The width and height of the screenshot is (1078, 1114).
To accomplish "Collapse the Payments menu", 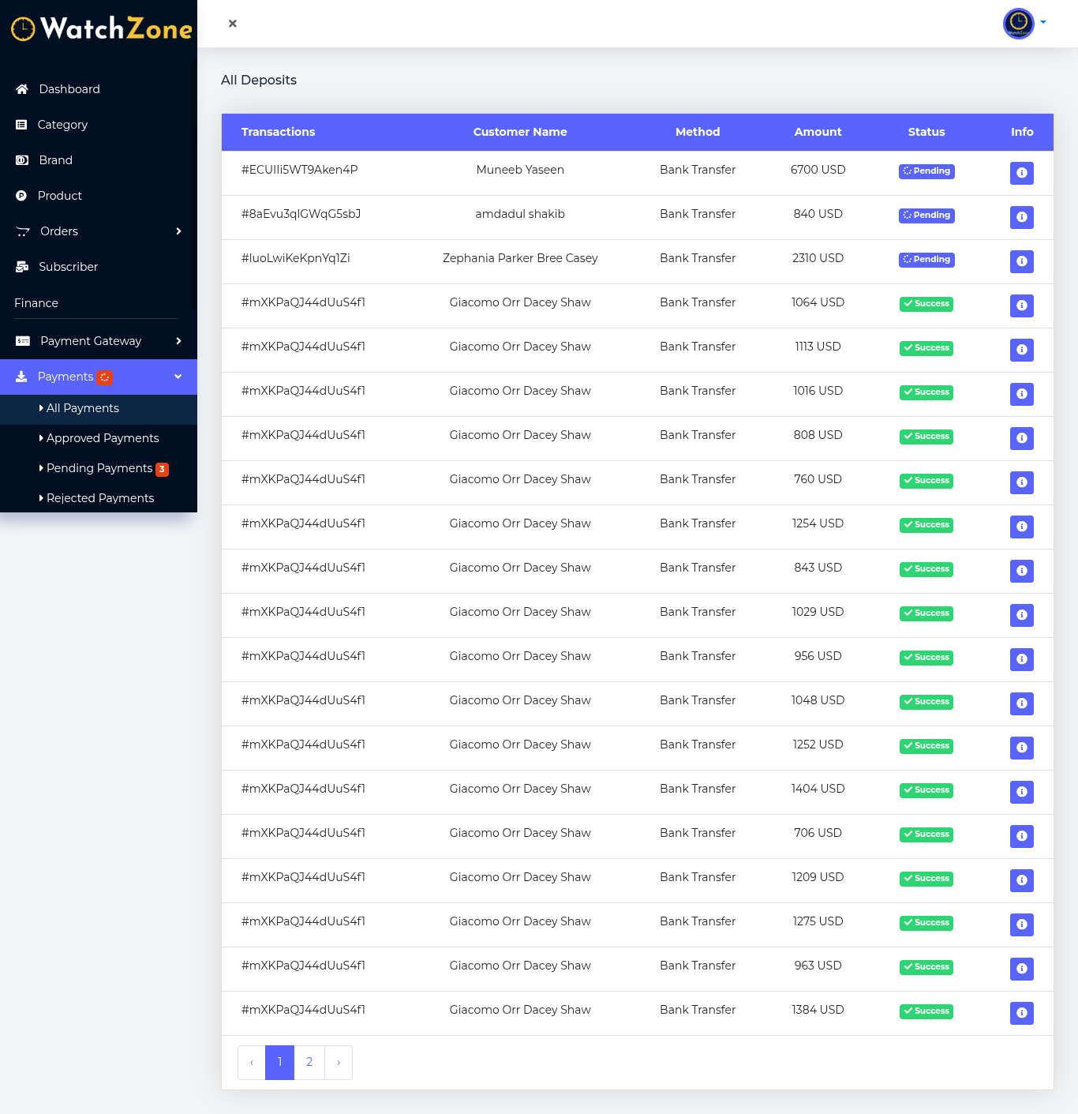I will pos(99,377).
